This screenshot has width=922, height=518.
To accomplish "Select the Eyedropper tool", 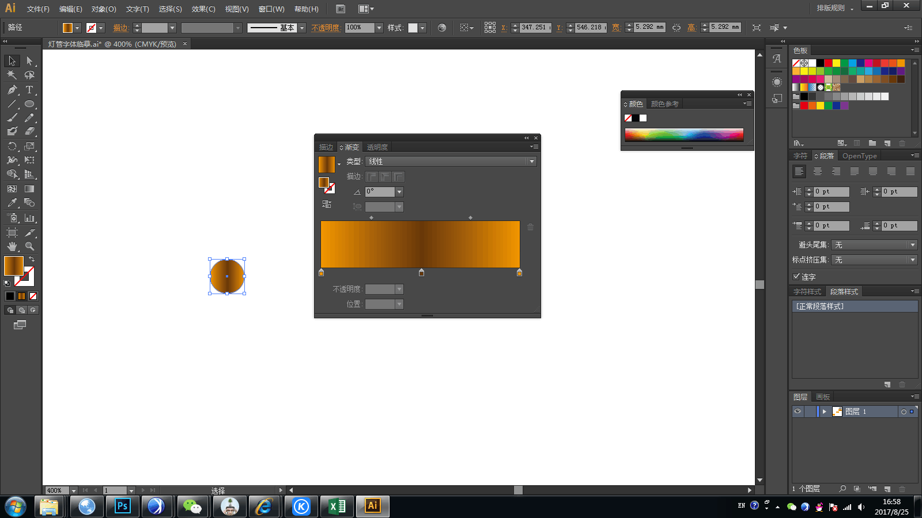I will pos(12,203).
